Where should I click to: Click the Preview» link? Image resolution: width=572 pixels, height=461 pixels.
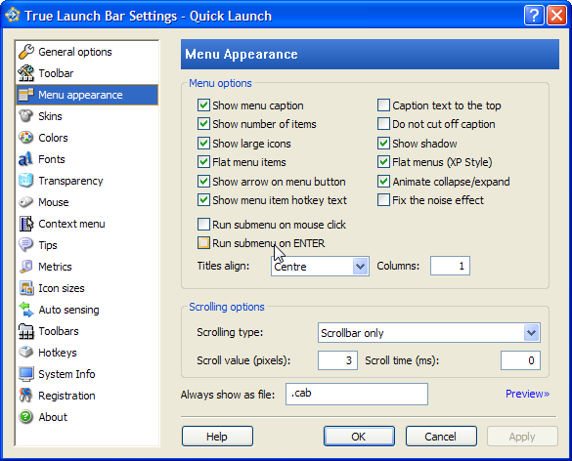[x=527, y=394]
